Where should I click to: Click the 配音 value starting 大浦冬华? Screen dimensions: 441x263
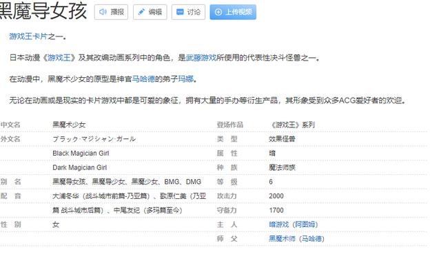129,196
